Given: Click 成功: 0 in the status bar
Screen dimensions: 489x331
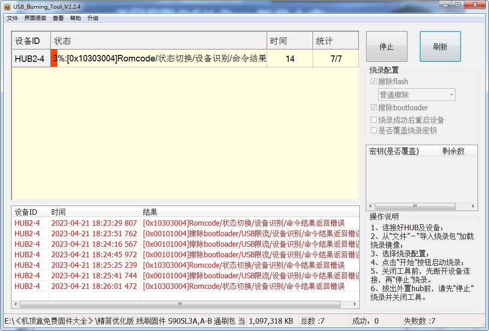Looking at the screenshot, I should (x=365, y=321).
